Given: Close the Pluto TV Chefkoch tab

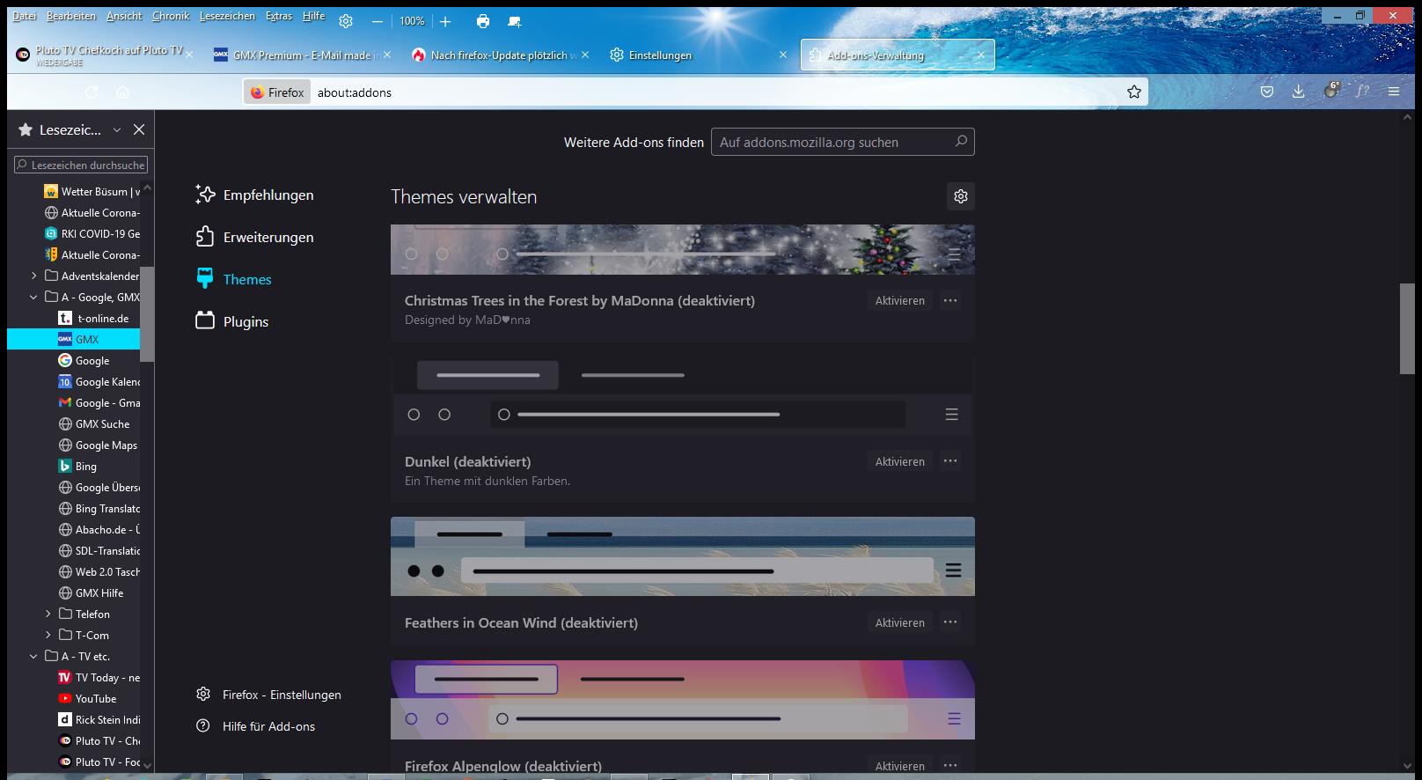Looking at the screenshot, I should click(x=189, y=55).
